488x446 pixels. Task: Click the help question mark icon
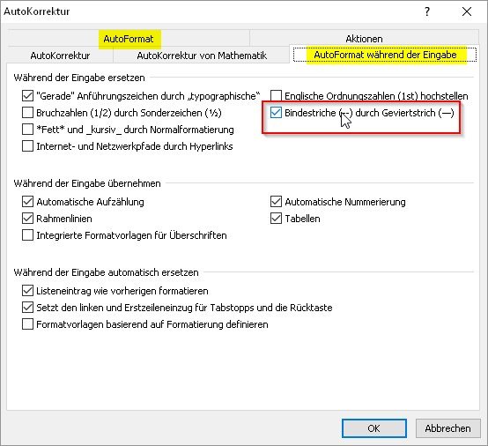[427, 11]
